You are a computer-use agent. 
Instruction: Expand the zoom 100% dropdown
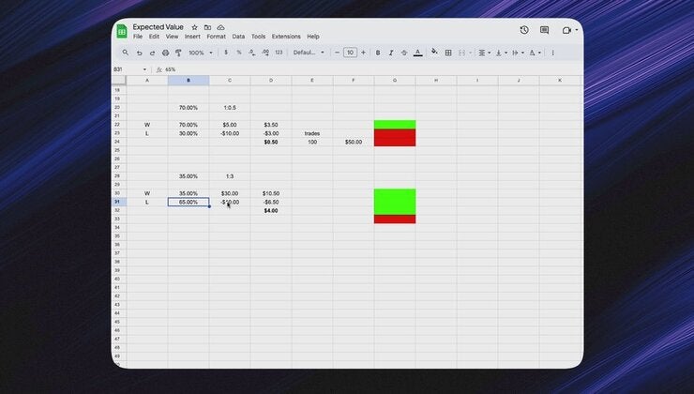pyautogui.click(x=199, y=53)
